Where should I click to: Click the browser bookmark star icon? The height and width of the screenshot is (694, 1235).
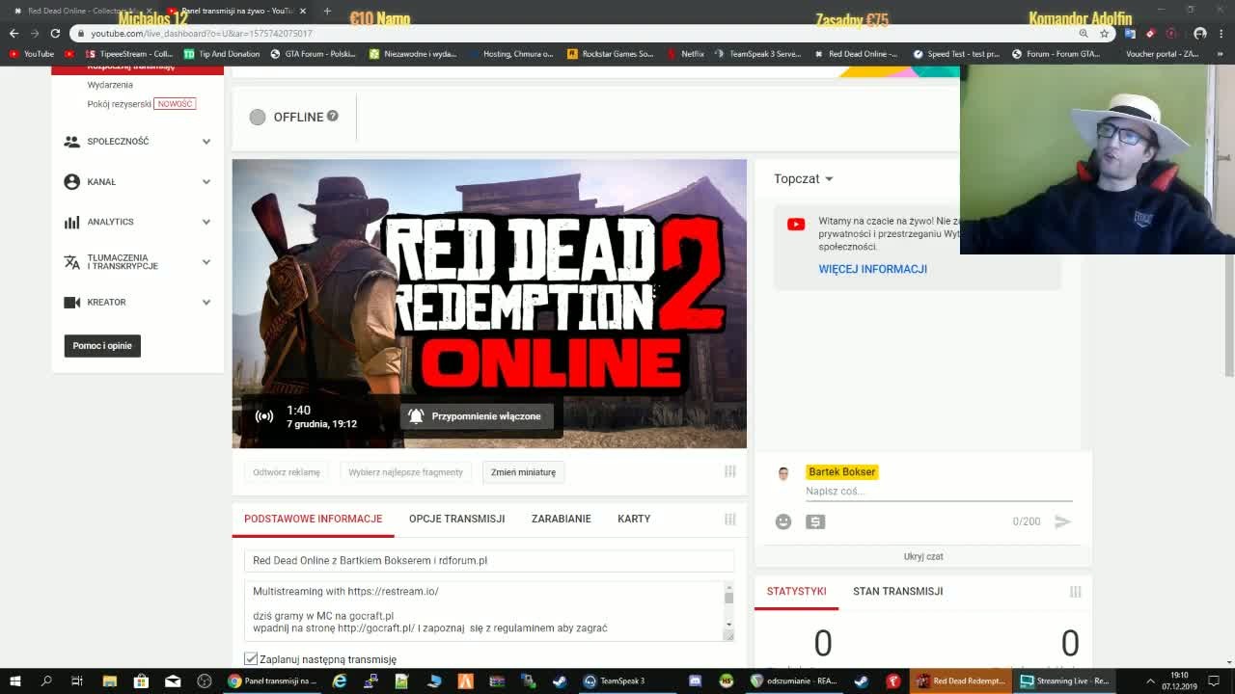coord(1105,33)
